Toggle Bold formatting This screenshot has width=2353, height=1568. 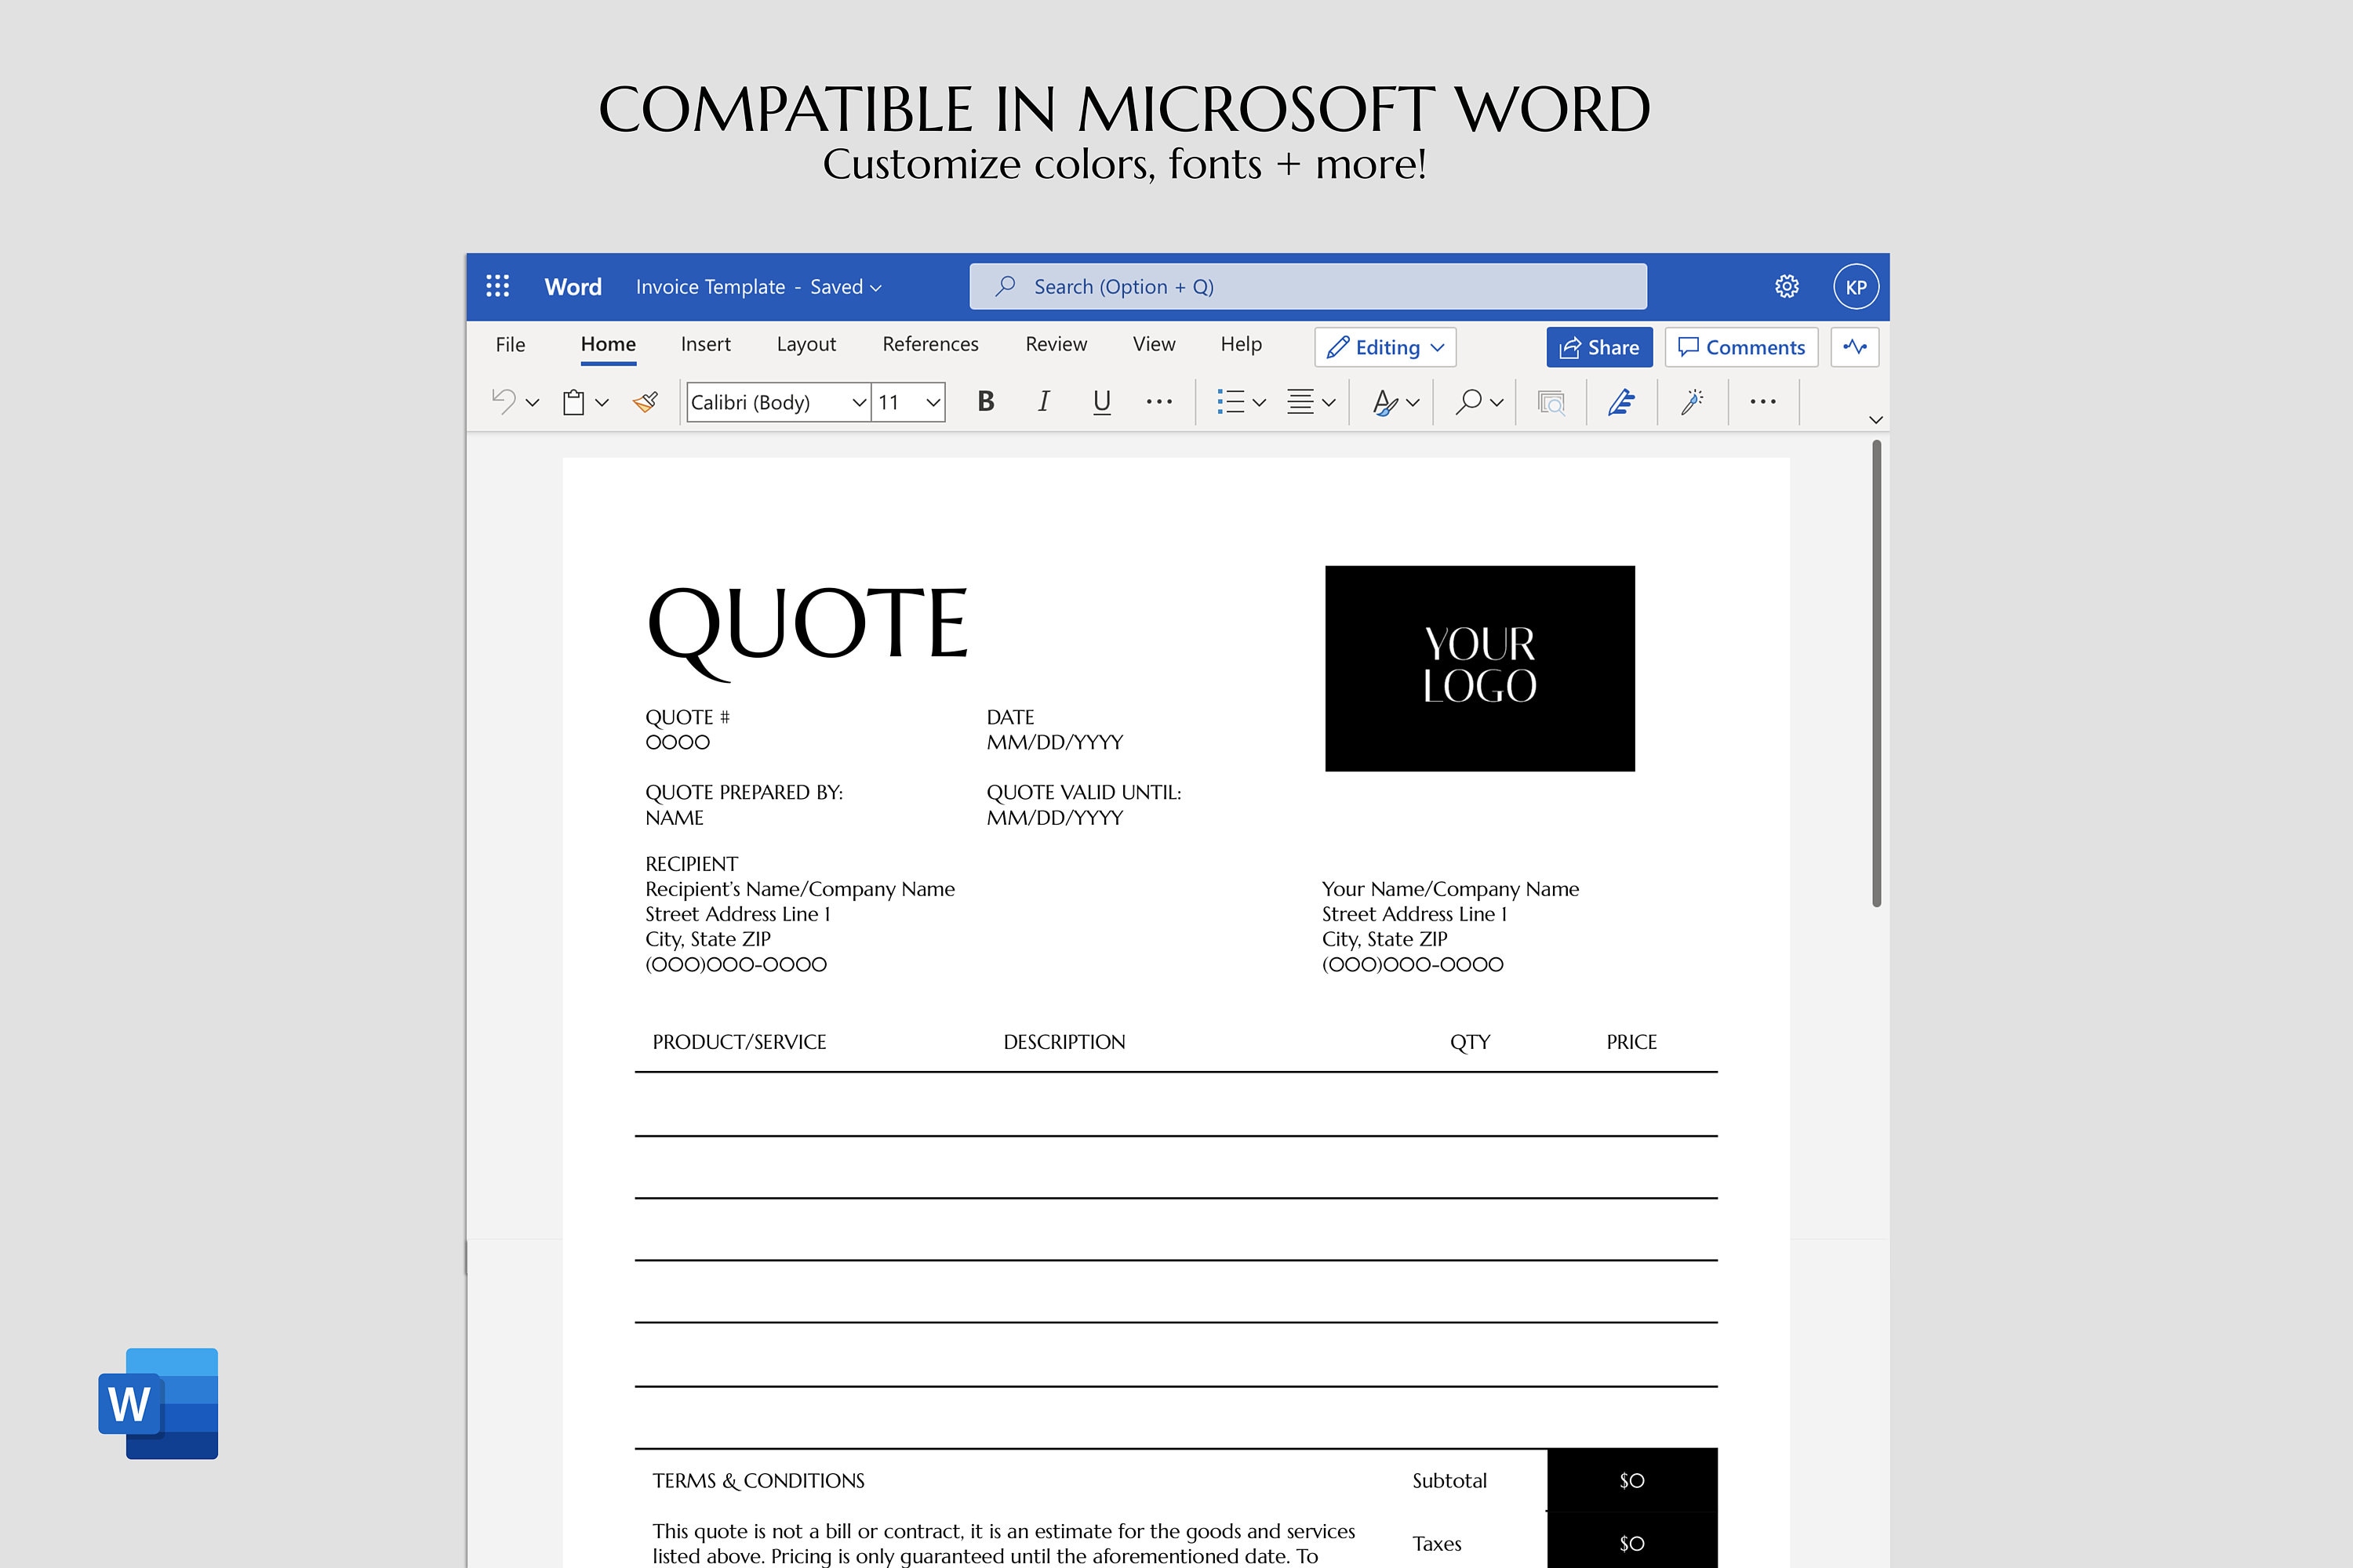coord(985,402)
